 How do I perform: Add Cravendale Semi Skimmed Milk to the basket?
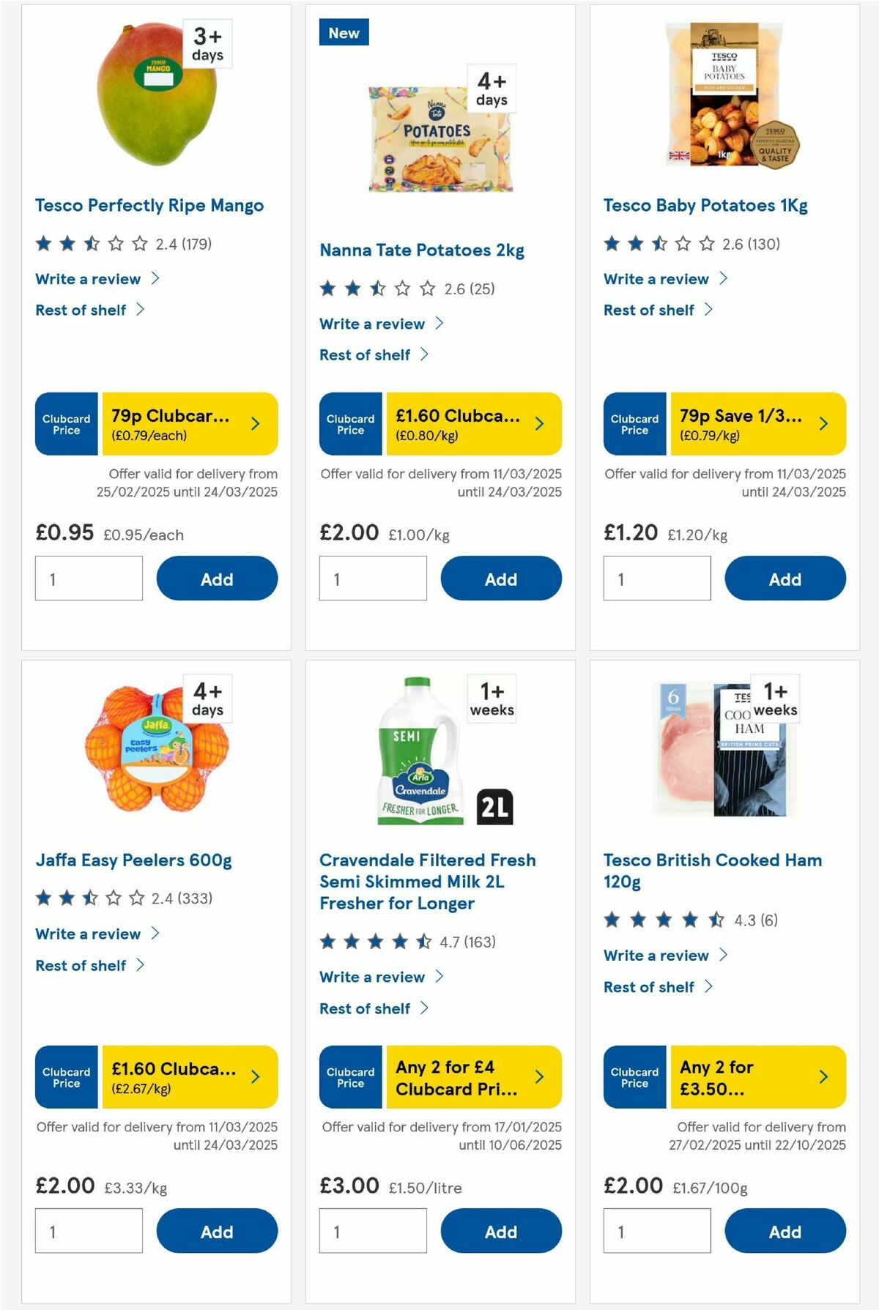click(501, 1231)
